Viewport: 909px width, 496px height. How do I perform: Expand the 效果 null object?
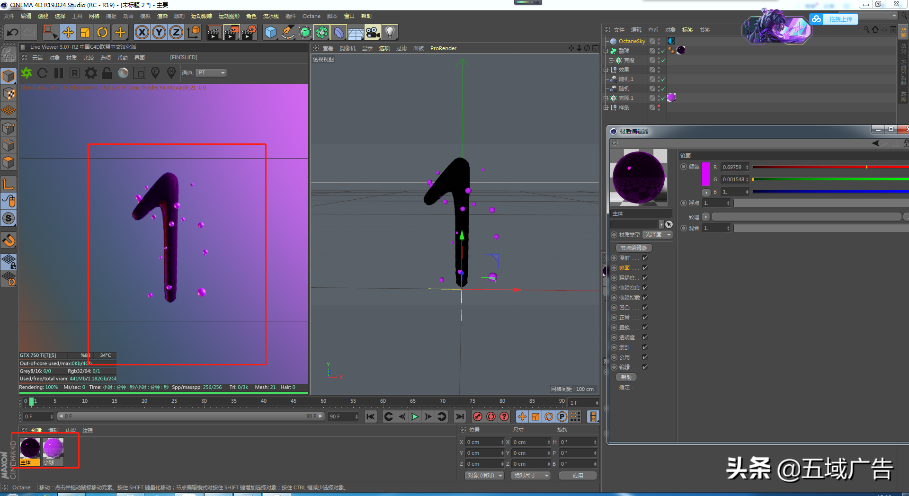[606, 70]
